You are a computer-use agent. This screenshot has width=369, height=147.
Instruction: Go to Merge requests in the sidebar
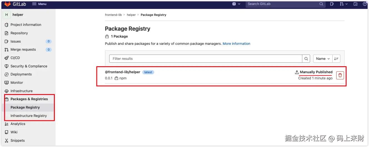coord(23,50)
